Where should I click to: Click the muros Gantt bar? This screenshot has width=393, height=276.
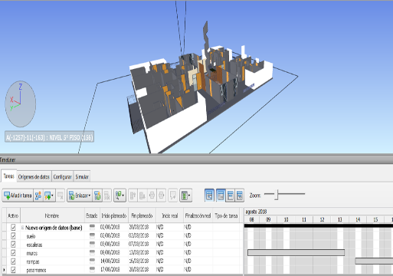pyautogui.click(x=296, y=252)
